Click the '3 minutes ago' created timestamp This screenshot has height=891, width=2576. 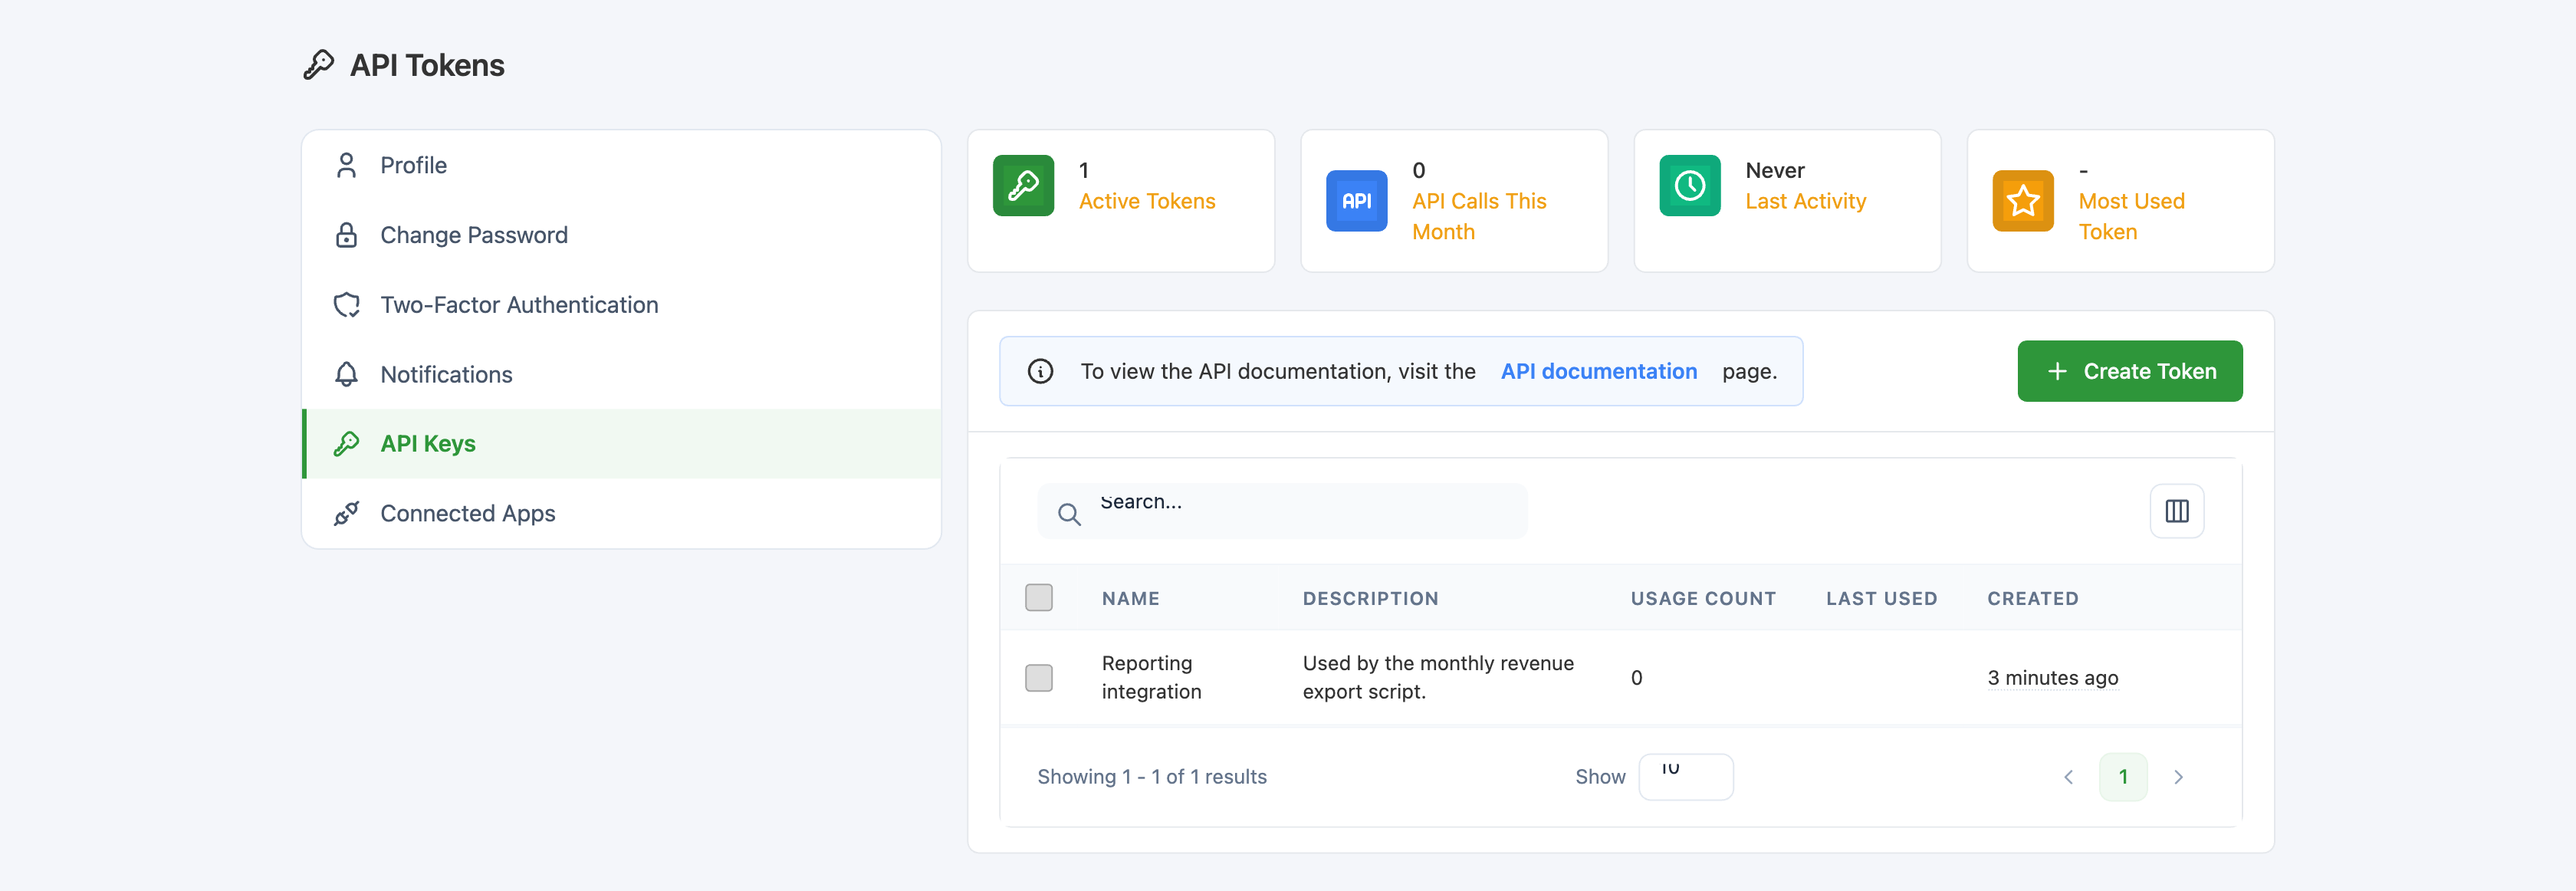[x=2052, y=678]
